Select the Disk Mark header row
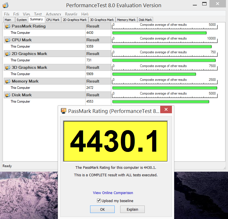The width and height of the screenshot is (228, 219). tap(58, 95)
